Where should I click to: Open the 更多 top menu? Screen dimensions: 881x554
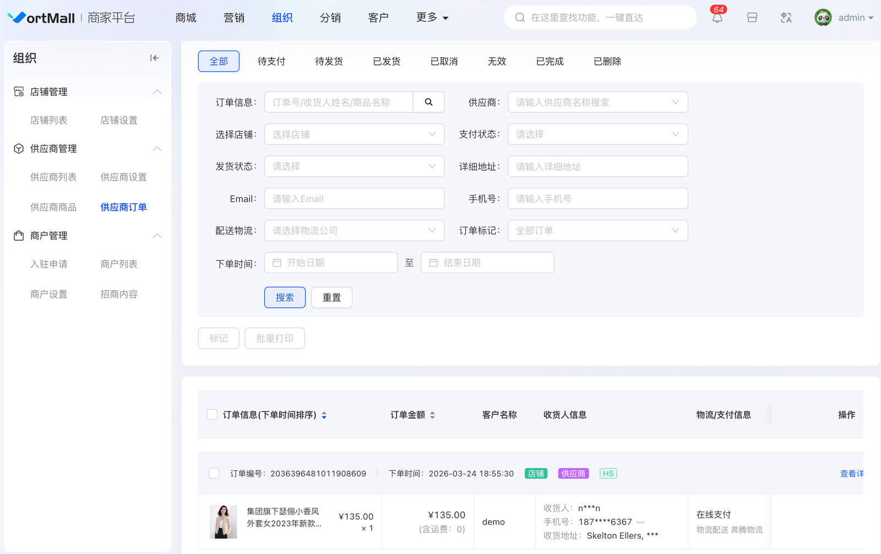[432, 18]
